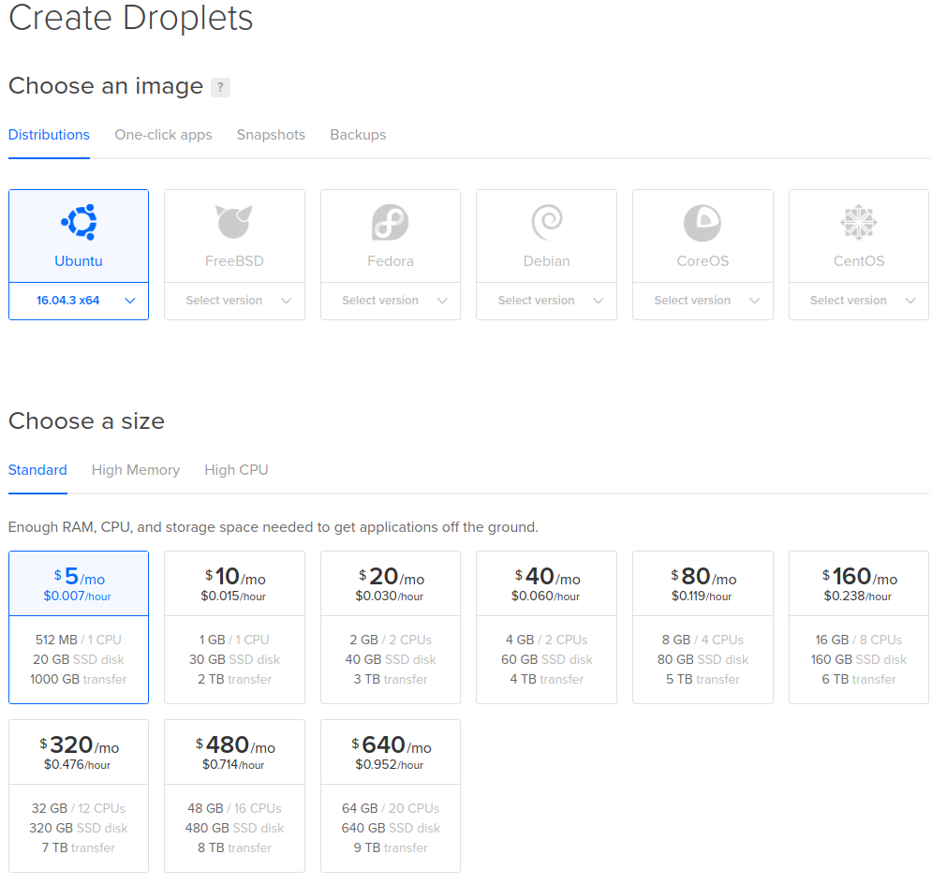
Task: Expand Fedora Select version dropdown
Action: [x=391, y=301]
